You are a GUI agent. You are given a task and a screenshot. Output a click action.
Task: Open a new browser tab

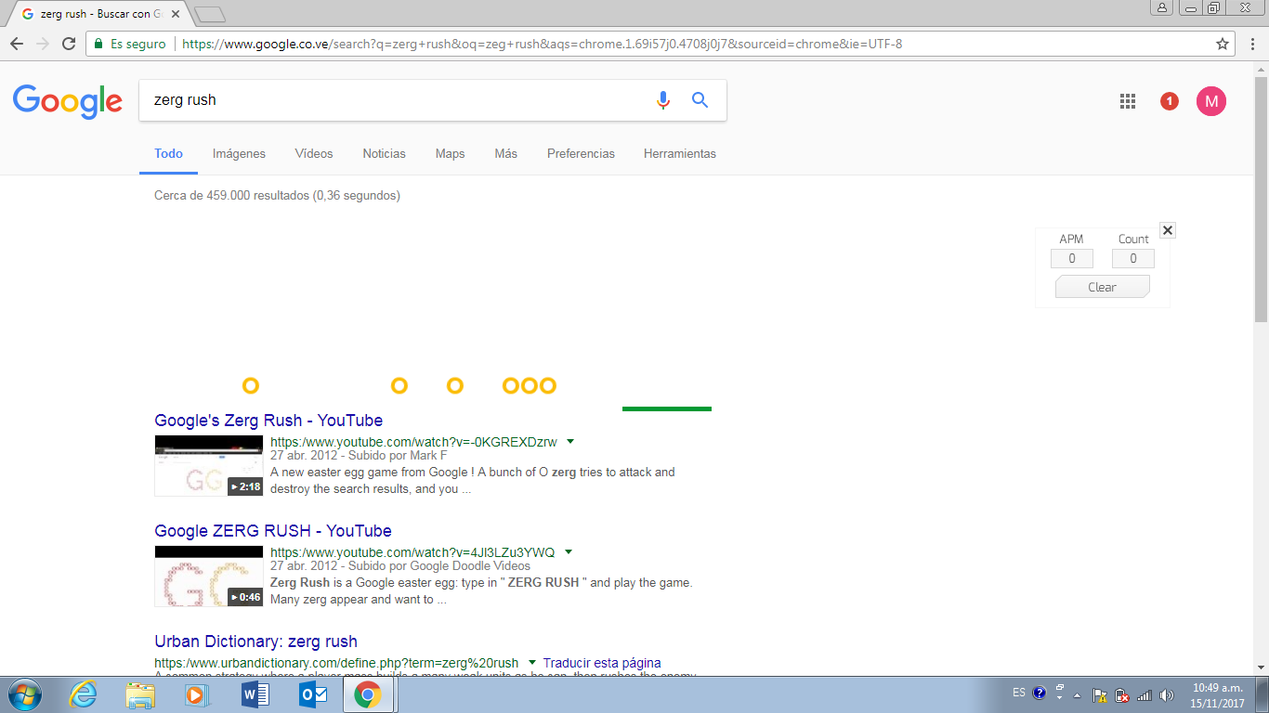pos(211,14)
